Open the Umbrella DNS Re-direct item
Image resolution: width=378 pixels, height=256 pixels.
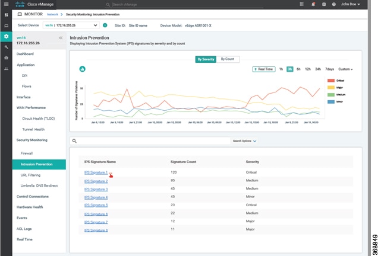39,185
